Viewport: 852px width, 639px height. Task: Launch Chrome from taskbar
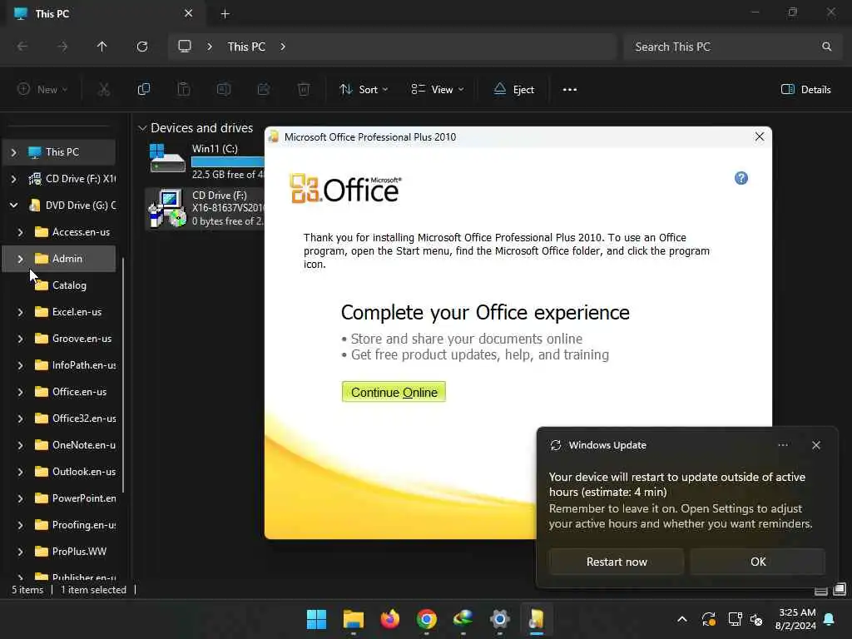(427, 619)
